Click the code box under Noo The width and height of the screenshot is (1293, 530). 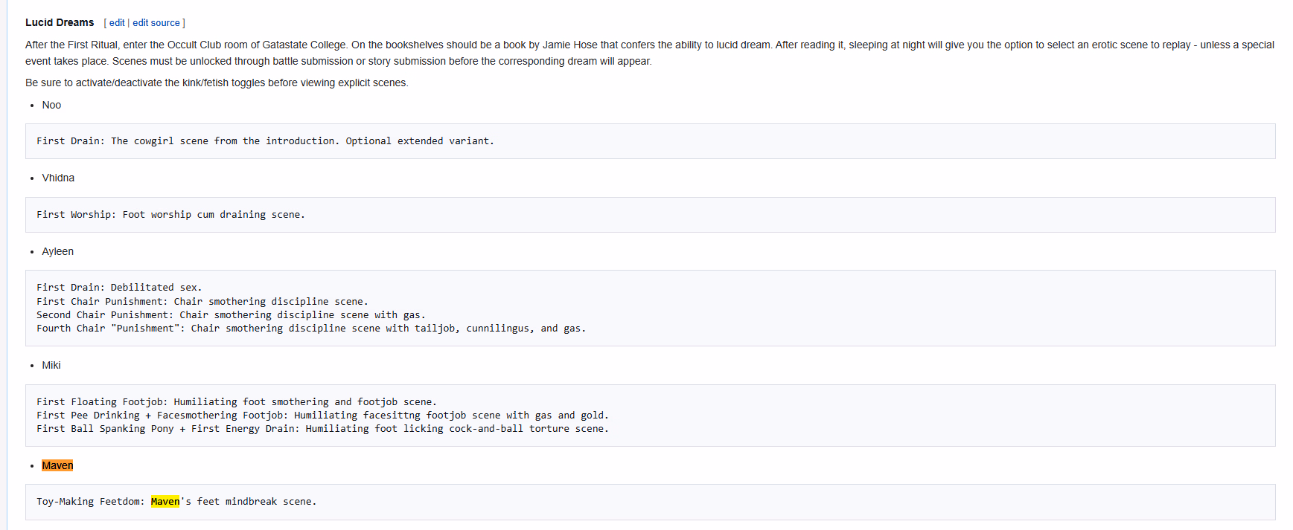[265, 141]
